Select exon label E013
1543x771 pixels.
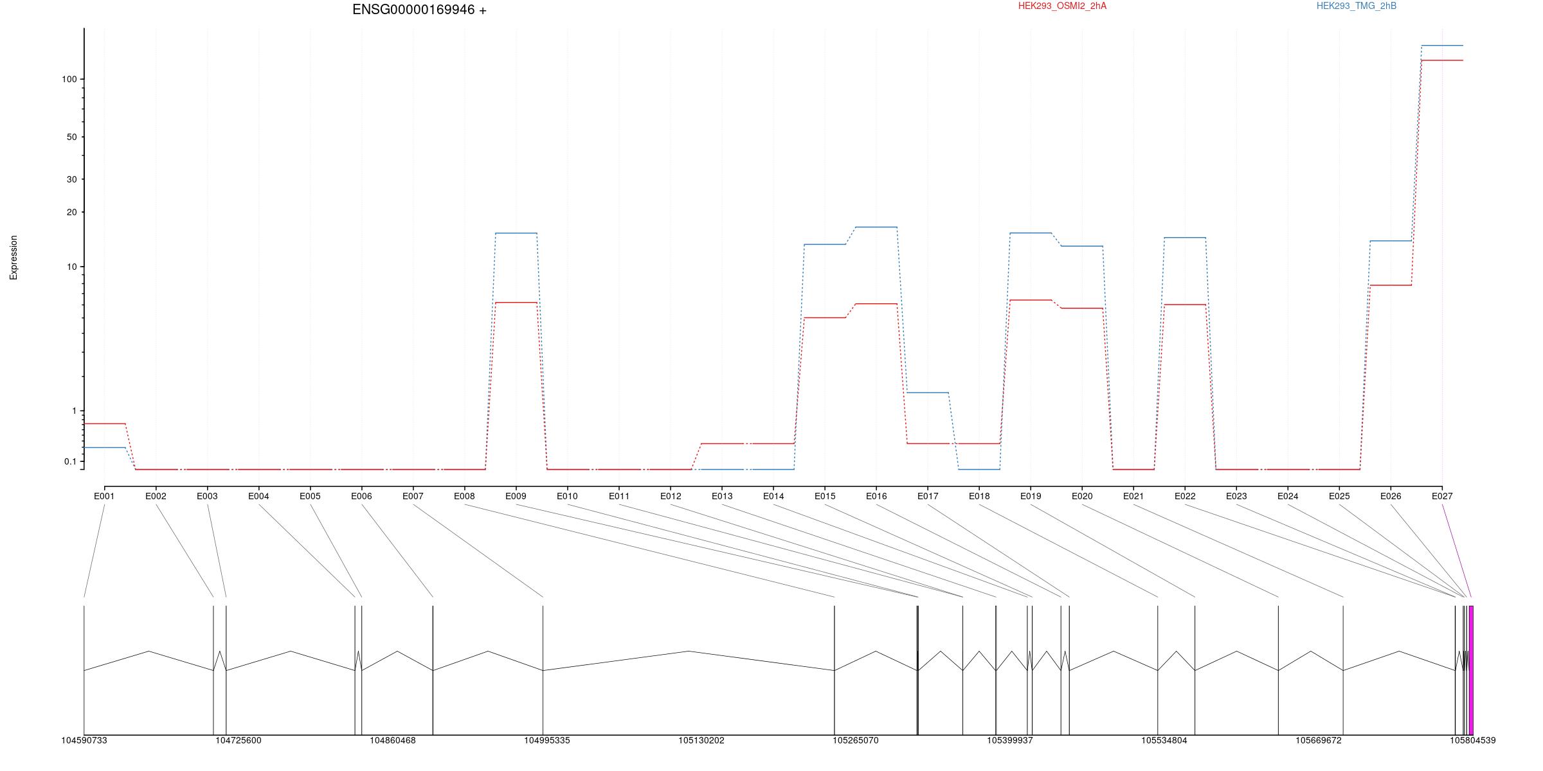click(722, 496)
